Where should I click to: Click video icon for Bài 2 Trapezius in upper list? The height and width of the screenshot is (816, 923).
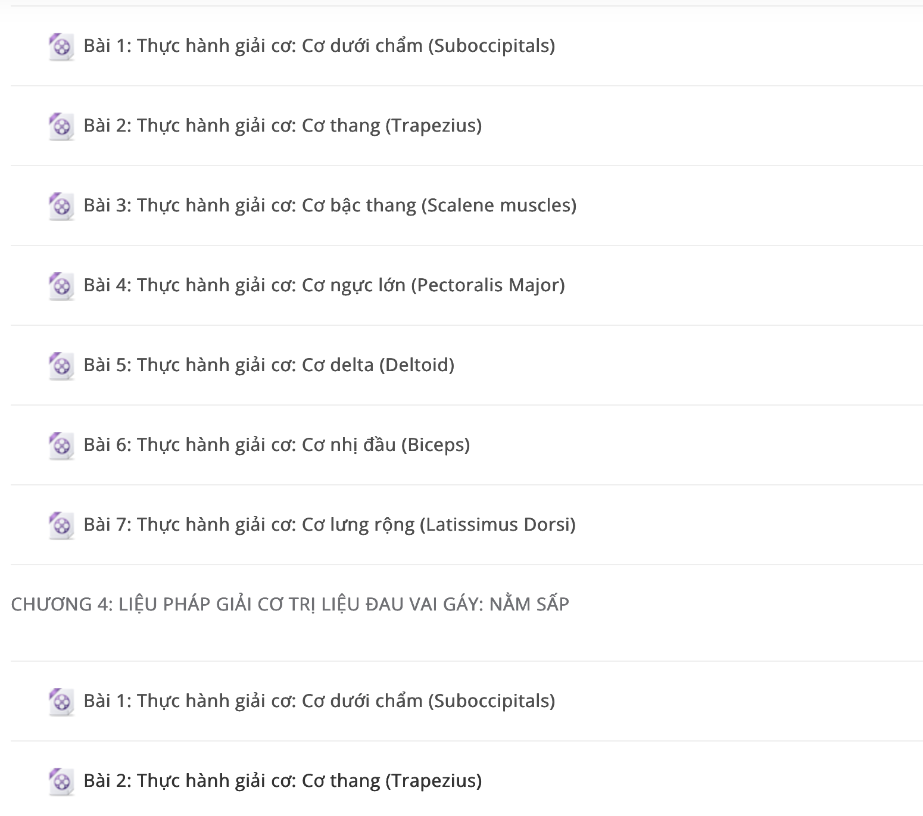tap(61, 126)
